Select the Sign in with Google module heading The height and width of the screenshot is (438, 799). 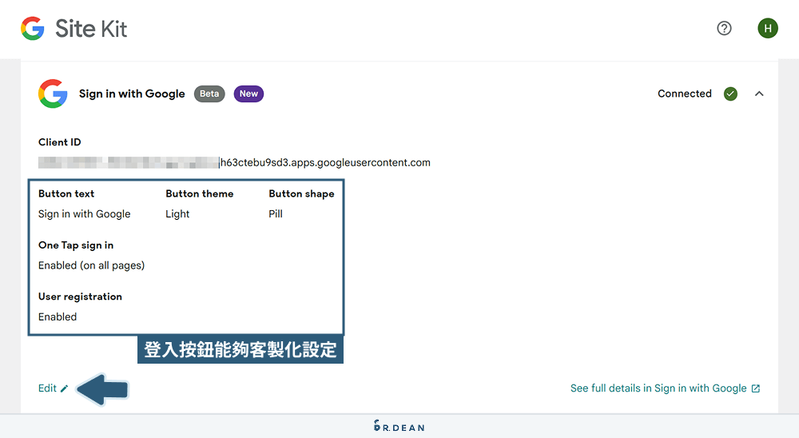[132, 94]
